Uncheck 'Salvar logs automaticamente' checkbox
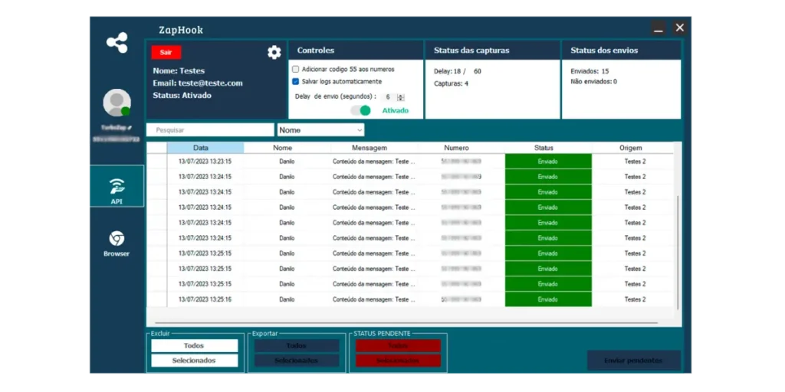This screenshot has height=392, width=785. point(295,81)
